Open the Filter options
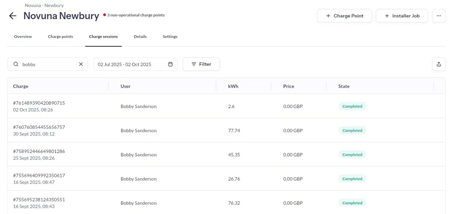 click(x=201, y=64)
